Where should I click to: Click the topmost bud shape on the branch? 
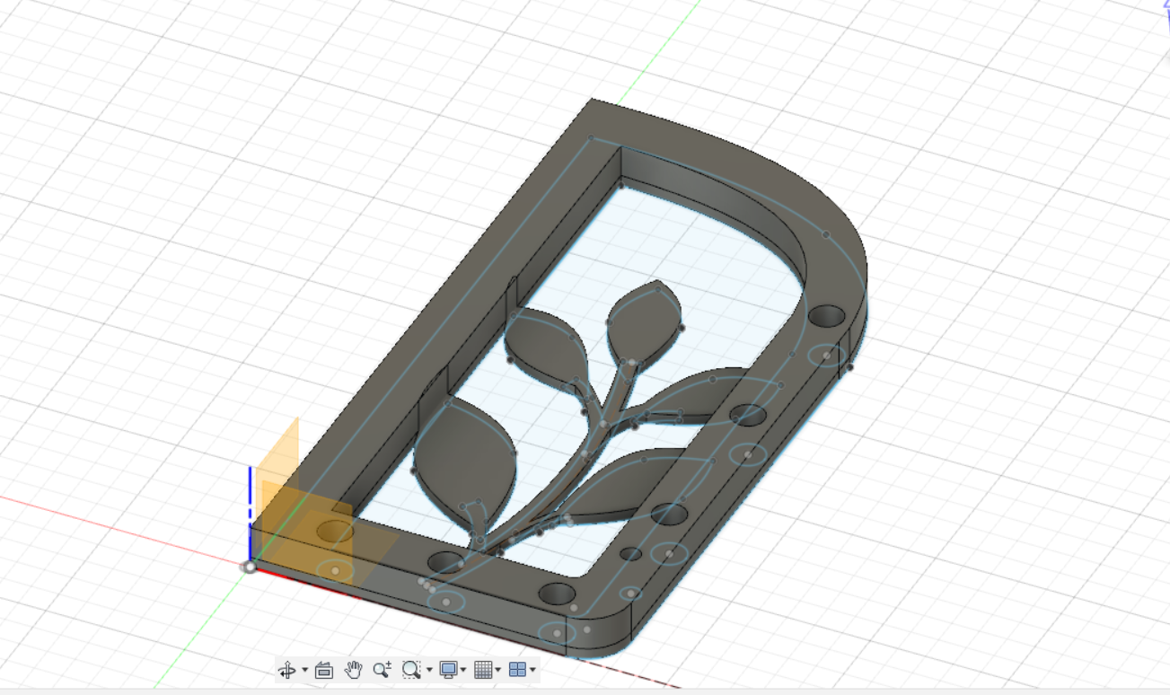(642, 319)
